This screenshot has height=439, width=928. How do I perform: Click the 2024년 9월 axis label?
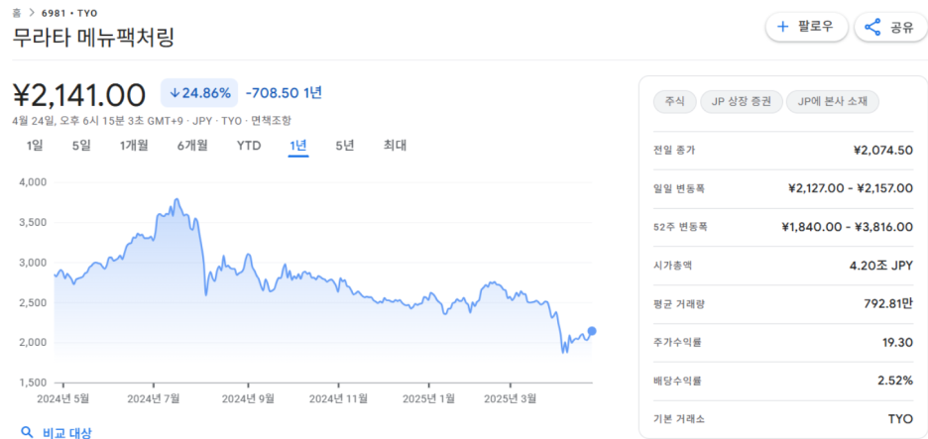(x=248, y=398)
